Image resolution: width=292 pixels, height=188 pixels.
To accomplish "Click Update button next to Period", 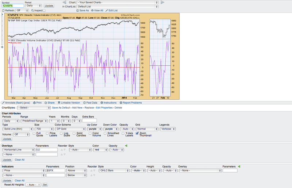I will 49,6.
